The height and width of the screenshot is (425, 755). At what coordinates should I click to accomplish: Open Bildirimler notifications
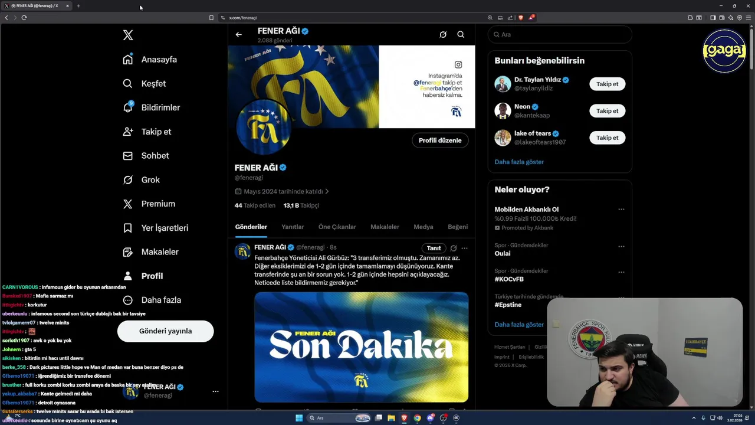click(x=151, y=107)
